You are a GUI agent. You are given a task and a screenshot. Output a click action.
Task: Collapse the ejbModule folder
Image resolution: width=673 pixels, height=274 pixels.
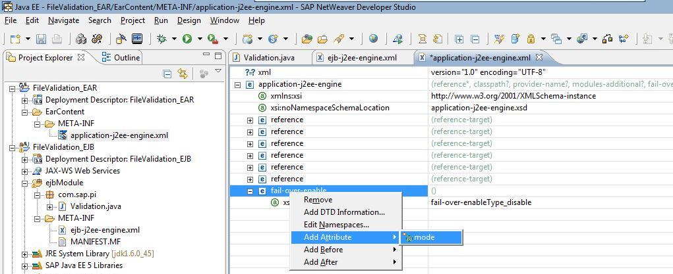point(25,183)
